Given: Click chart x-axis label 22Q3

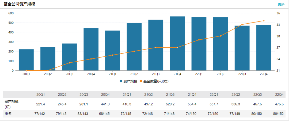Looking at the screenshot, I should [x=242, y=74].
